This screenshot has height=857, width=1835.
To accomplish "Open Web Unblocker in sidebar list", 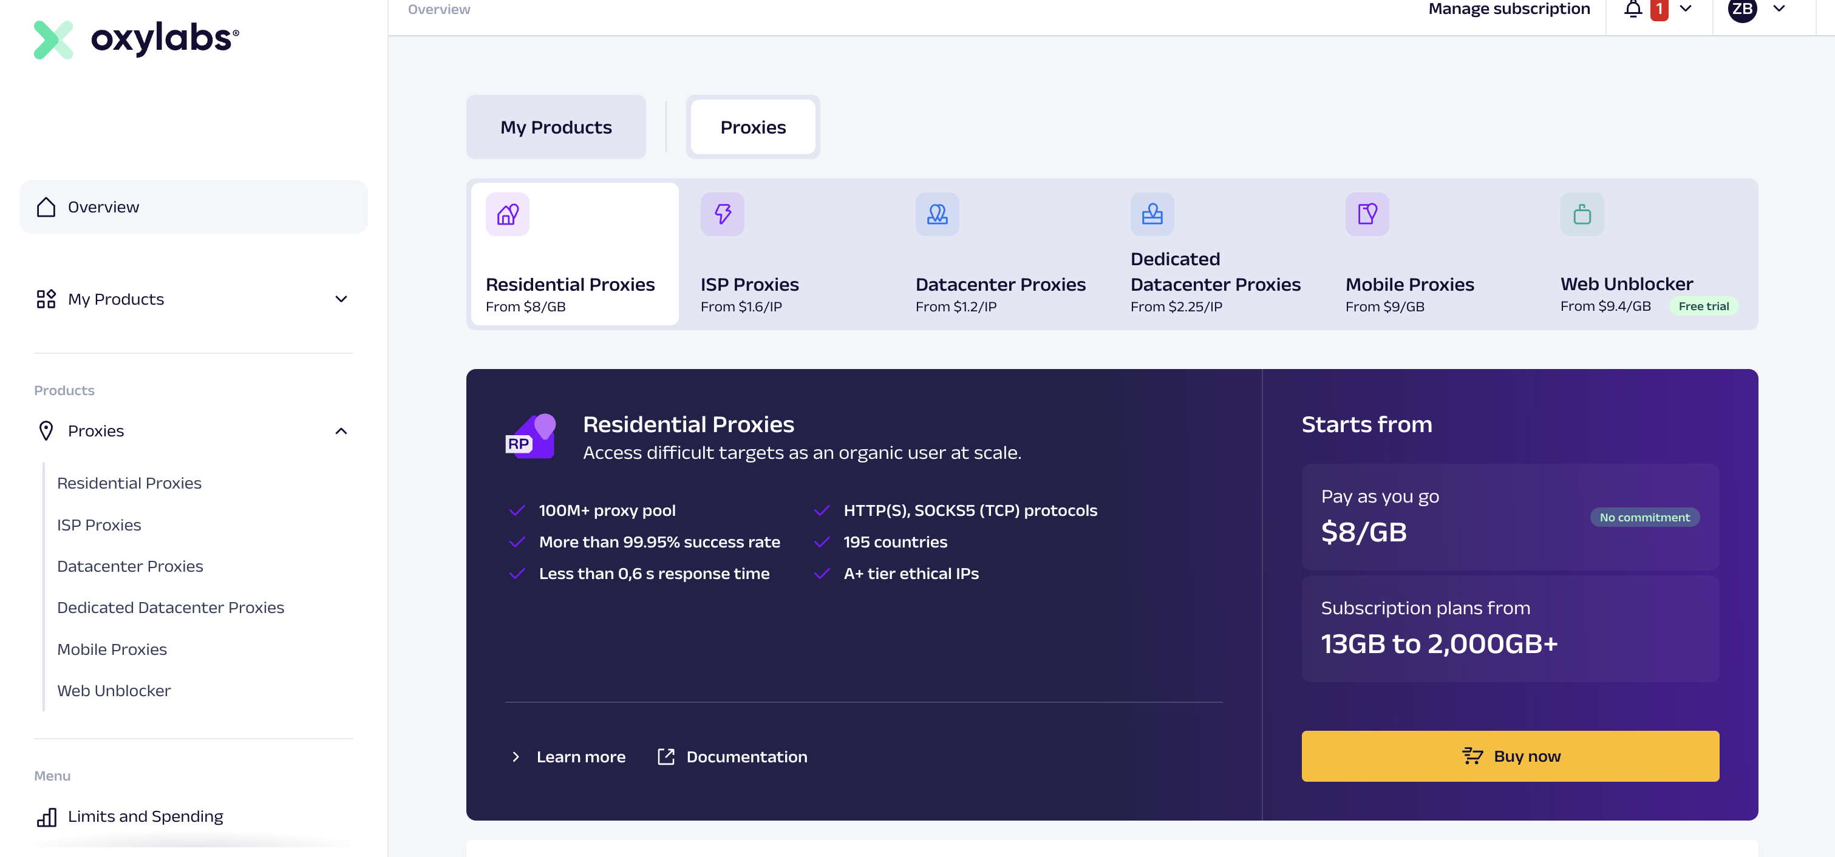I will (114, 691).
